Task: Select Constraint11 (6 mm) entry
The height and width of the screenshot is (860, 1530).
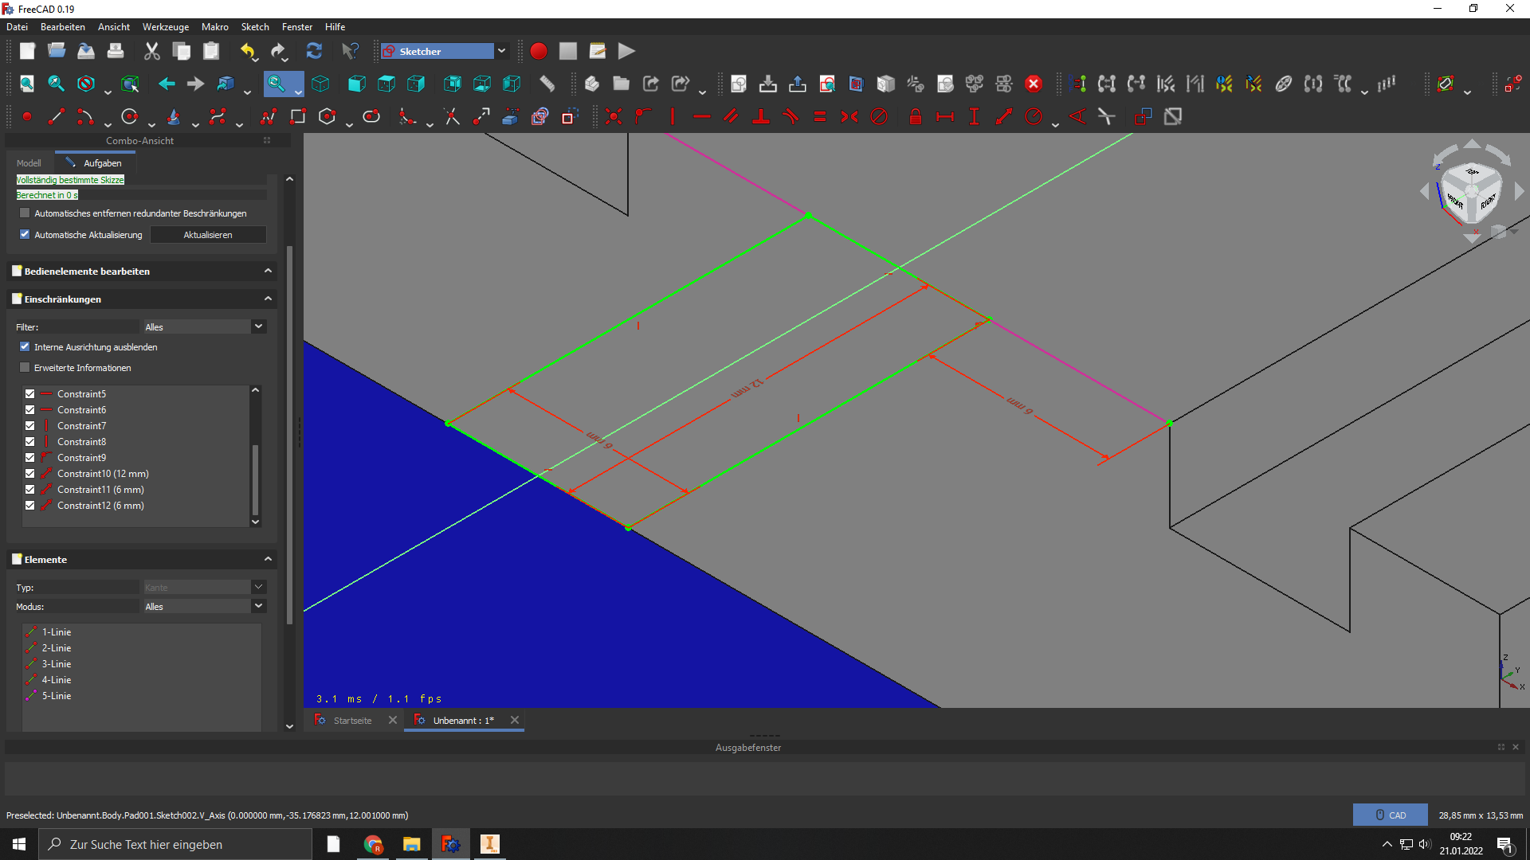Action: [x=100, y=490]
